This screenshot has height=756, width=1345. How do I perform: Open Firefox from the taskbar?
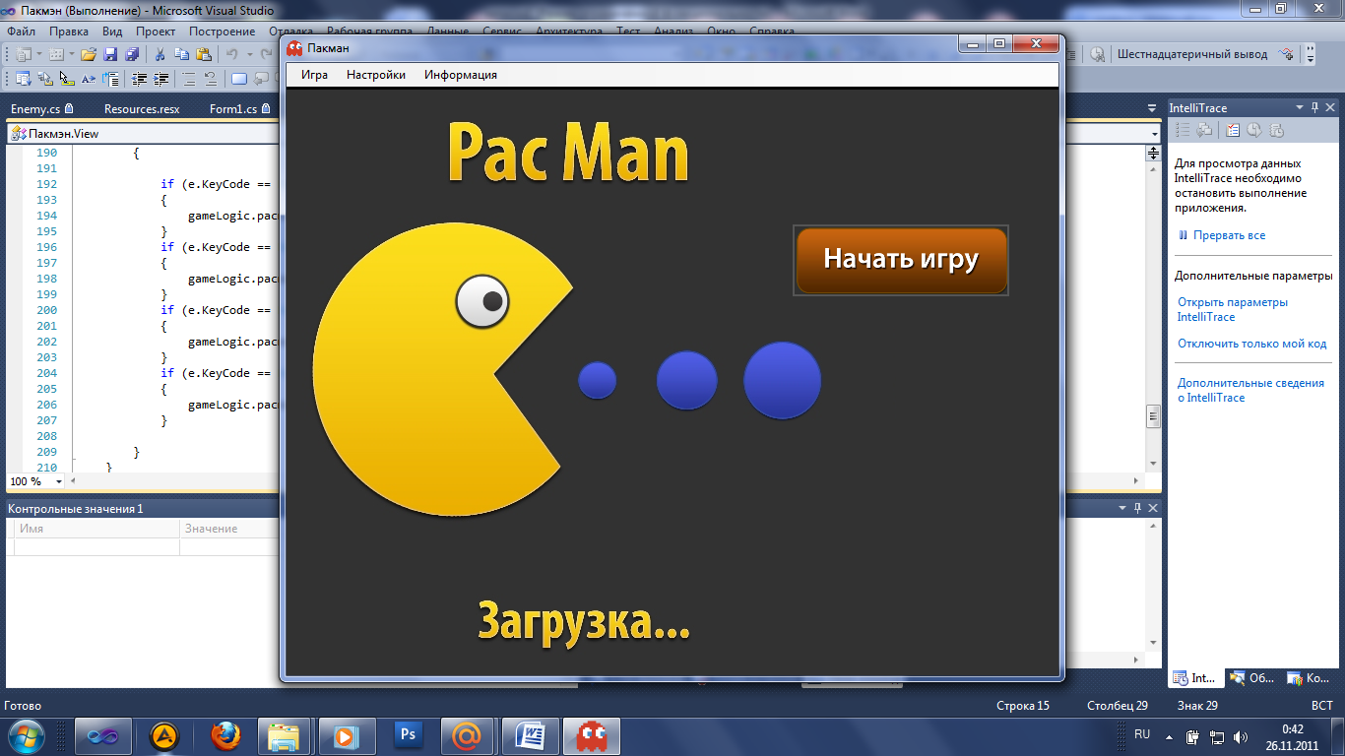225,736
